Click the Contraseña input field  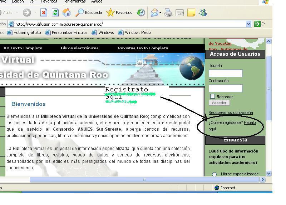(226, 88)
